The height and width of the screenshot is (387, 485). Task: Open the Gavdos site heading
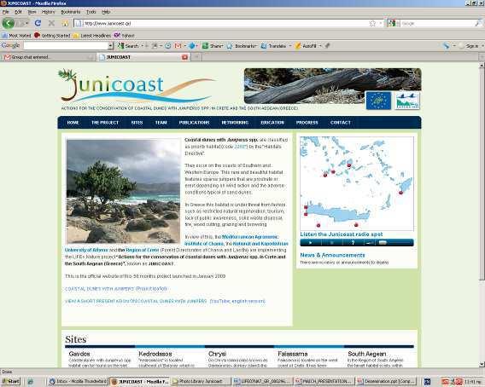pos(79,354)
